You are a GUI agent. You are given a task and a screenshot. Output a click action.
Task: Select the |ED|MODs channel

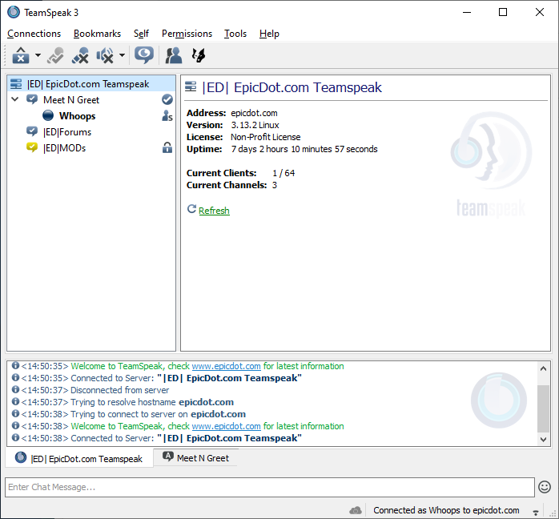click(65, 148)
